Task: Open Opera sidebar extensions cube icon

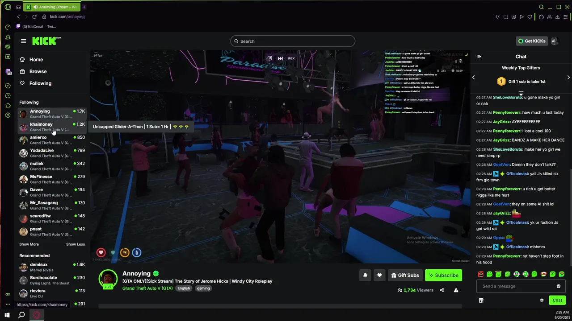Action: pyautogui.click(x=8, y=106)
